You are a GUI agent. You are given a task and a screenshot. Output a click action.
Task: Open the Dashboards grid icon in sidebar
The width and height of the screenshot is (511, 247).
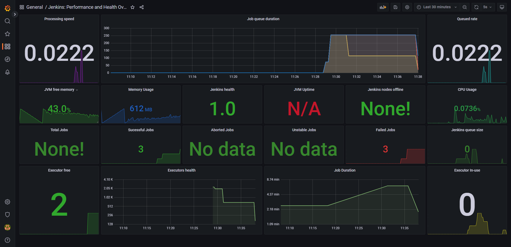click(7, 46)
